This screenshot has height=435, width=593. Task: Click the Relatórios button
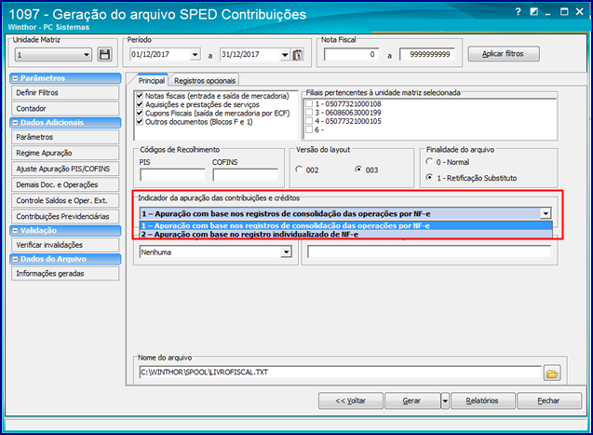pyautogui.click(x=482, y=401)
